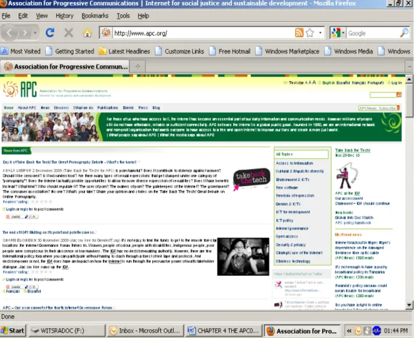
Task: Open the About APC navigation link
Action: tap(27, 108)
